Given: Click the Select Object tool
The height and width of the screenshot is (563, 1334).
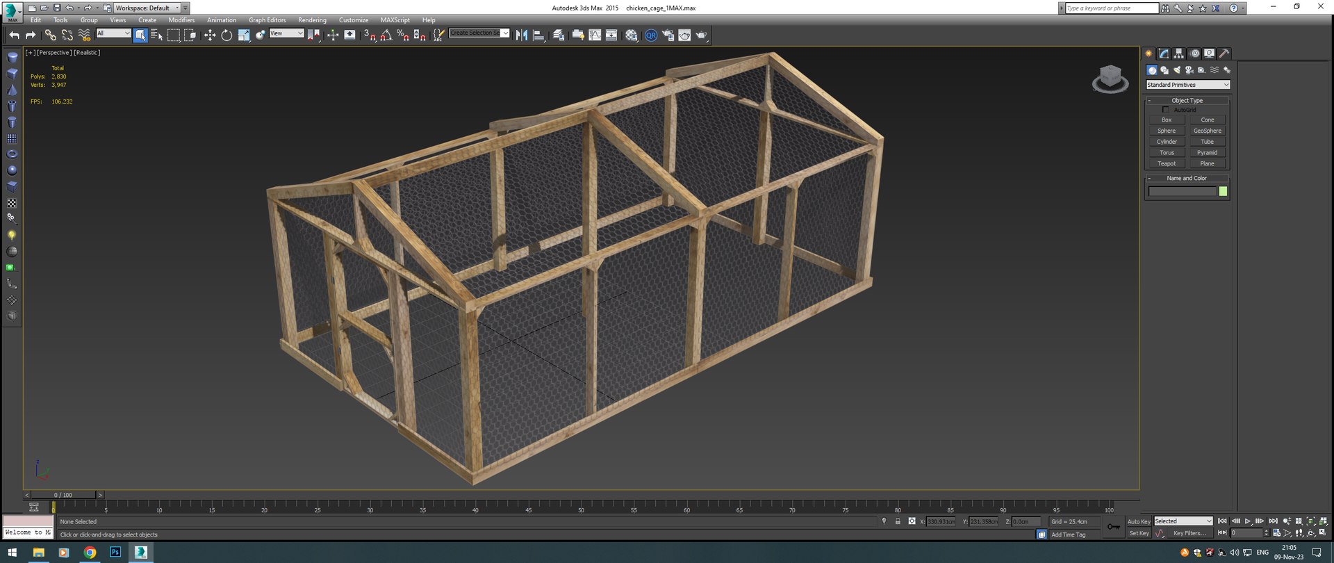Looking at the screenshot, I should click(x=140, y=35).
